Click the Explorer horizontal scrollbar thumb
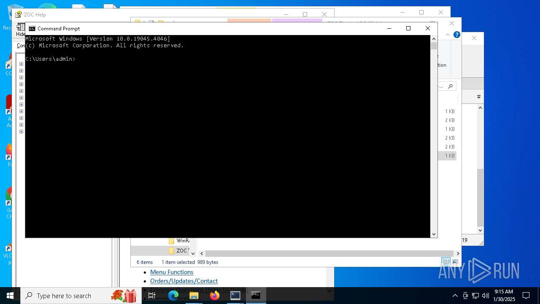The image size is (540, 304). tap(329, 253)
